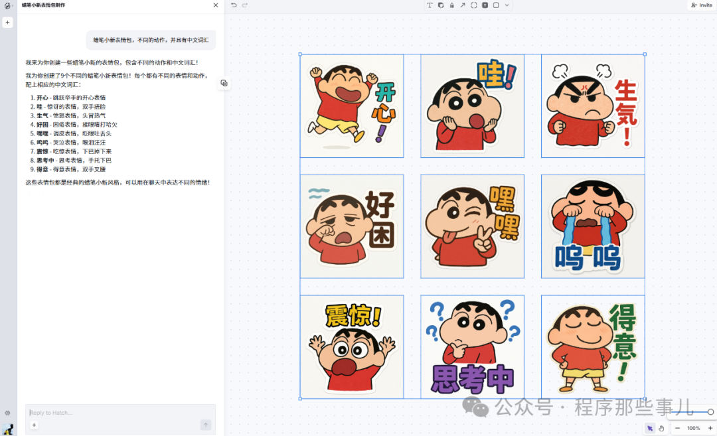Click list item 9 得意 description
This screenshot has height=436, width=717.
click(x=71, y=169)
